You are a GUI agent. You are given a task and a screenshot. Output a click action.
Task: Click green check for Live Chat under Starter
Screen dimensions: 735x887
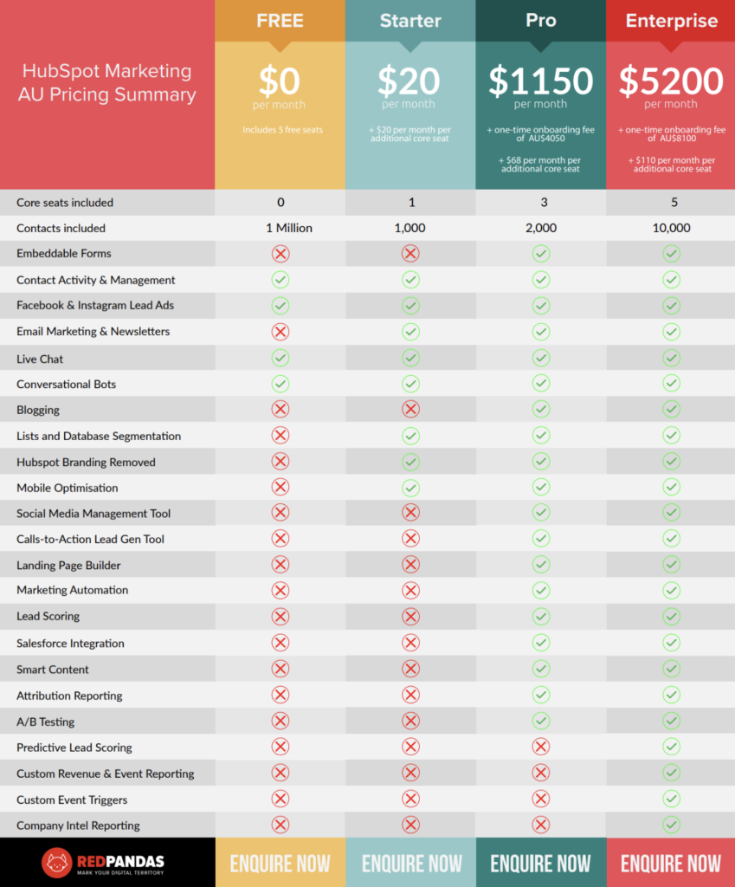pyautogui.click(x=410, y=358)
